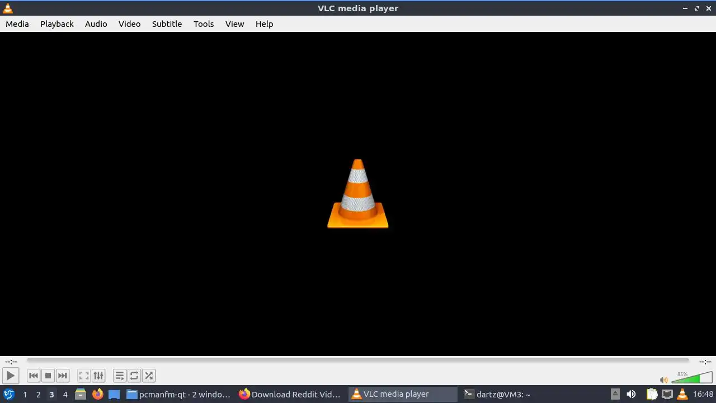Show extended settings and effects
This screenshot has width=716, height=403.
[98, 376]
